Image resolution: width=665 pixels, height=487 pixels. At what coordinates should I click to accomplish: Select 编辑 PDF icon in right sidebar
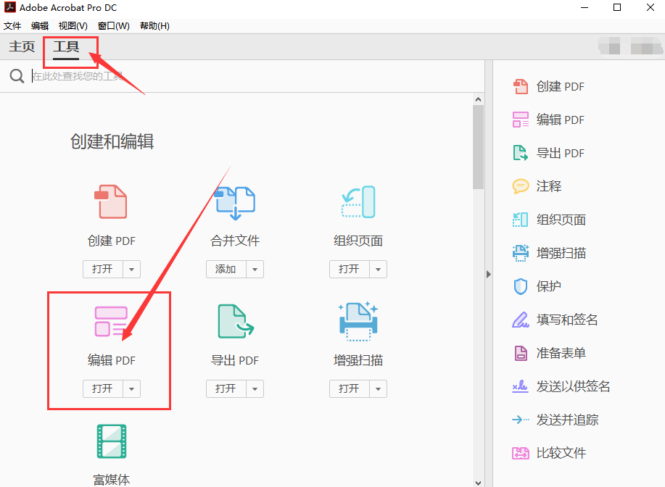tap(521, 120)
